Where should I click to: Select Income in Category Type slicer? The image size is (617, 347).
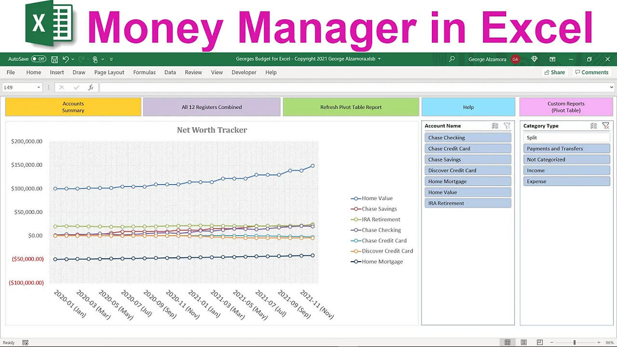click(567, 170)
